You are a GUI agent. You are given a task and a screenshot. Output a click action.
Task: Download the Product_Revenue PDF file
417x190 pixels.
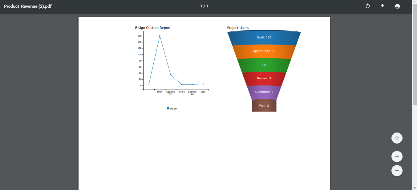[x=382, y=6]
